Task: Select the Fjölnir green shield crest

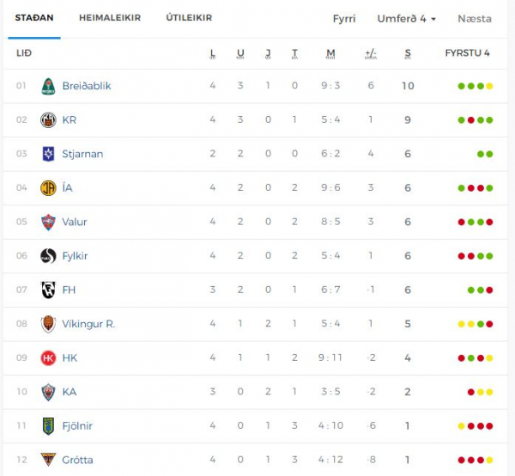Action: coord(48,426)
